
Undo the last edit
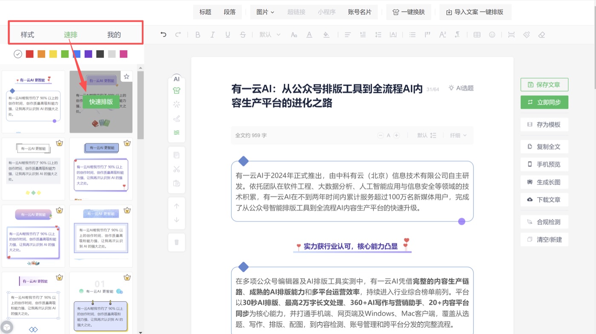point(163,35)
